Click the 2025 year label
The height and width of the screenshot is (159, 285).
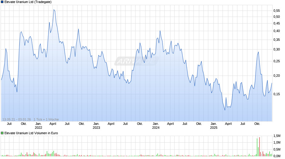[x=214, y=128]
